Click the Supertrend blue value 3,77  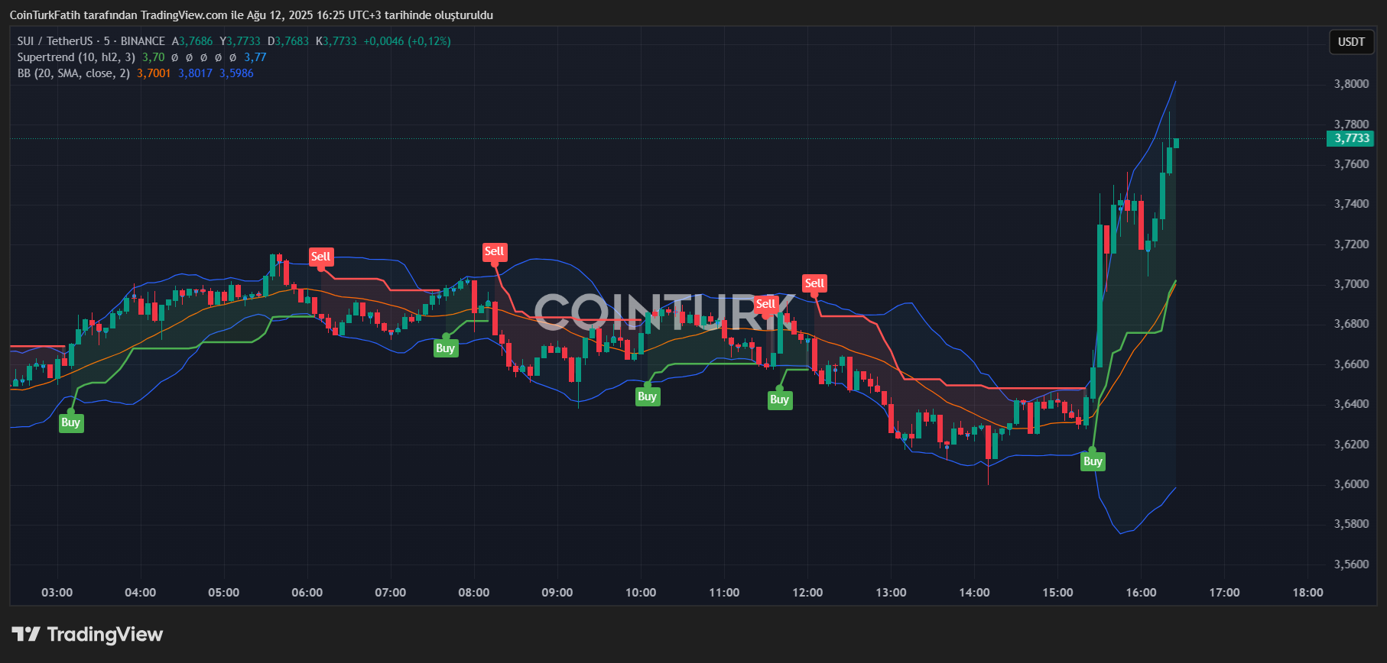click(x=255, y=57)
